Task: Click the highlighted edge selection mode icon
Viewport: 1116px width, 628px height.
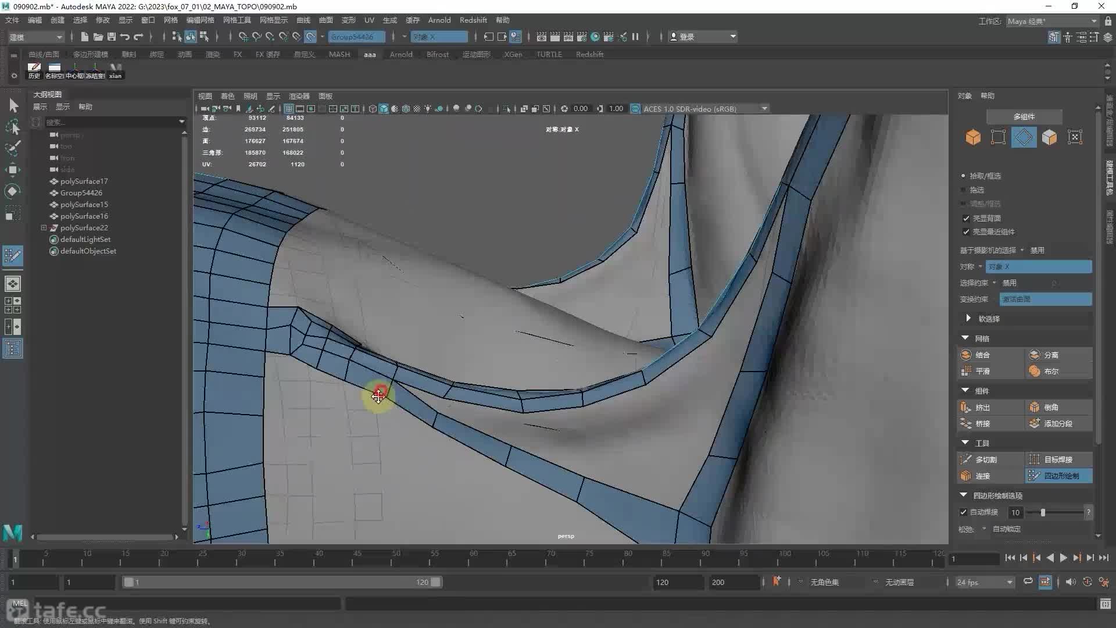Action: 1024,137
